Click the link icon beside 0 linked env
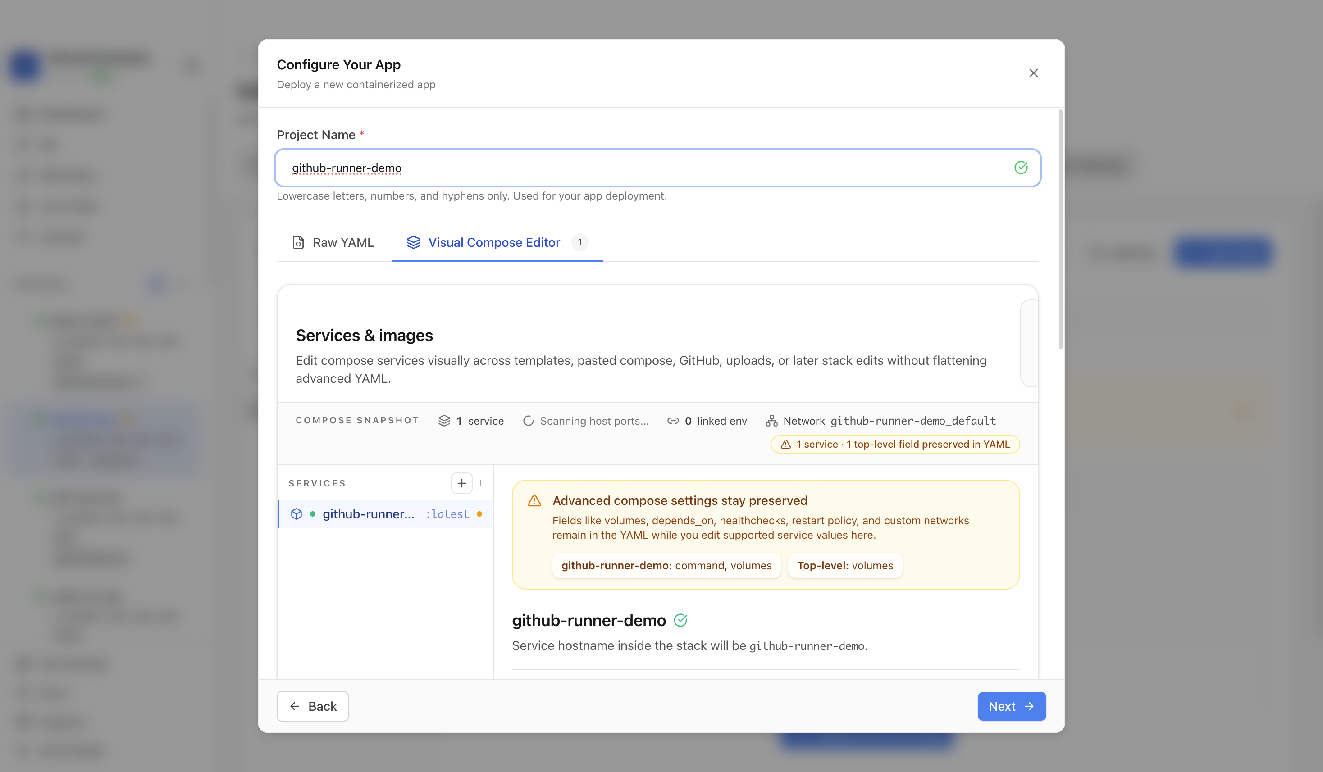 click(x=673, y=421)
